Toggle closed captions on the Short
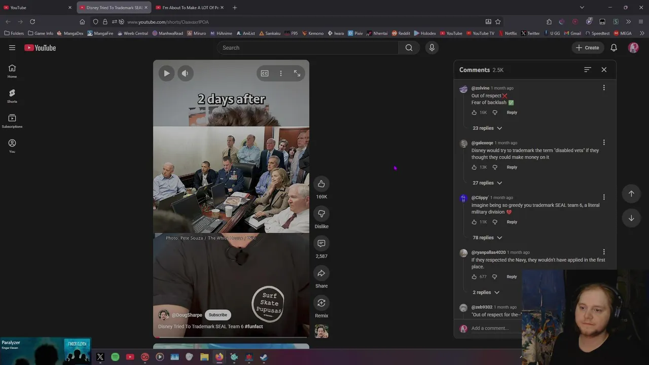The height and width of the screenshot is (365, 649). (265, 74)
